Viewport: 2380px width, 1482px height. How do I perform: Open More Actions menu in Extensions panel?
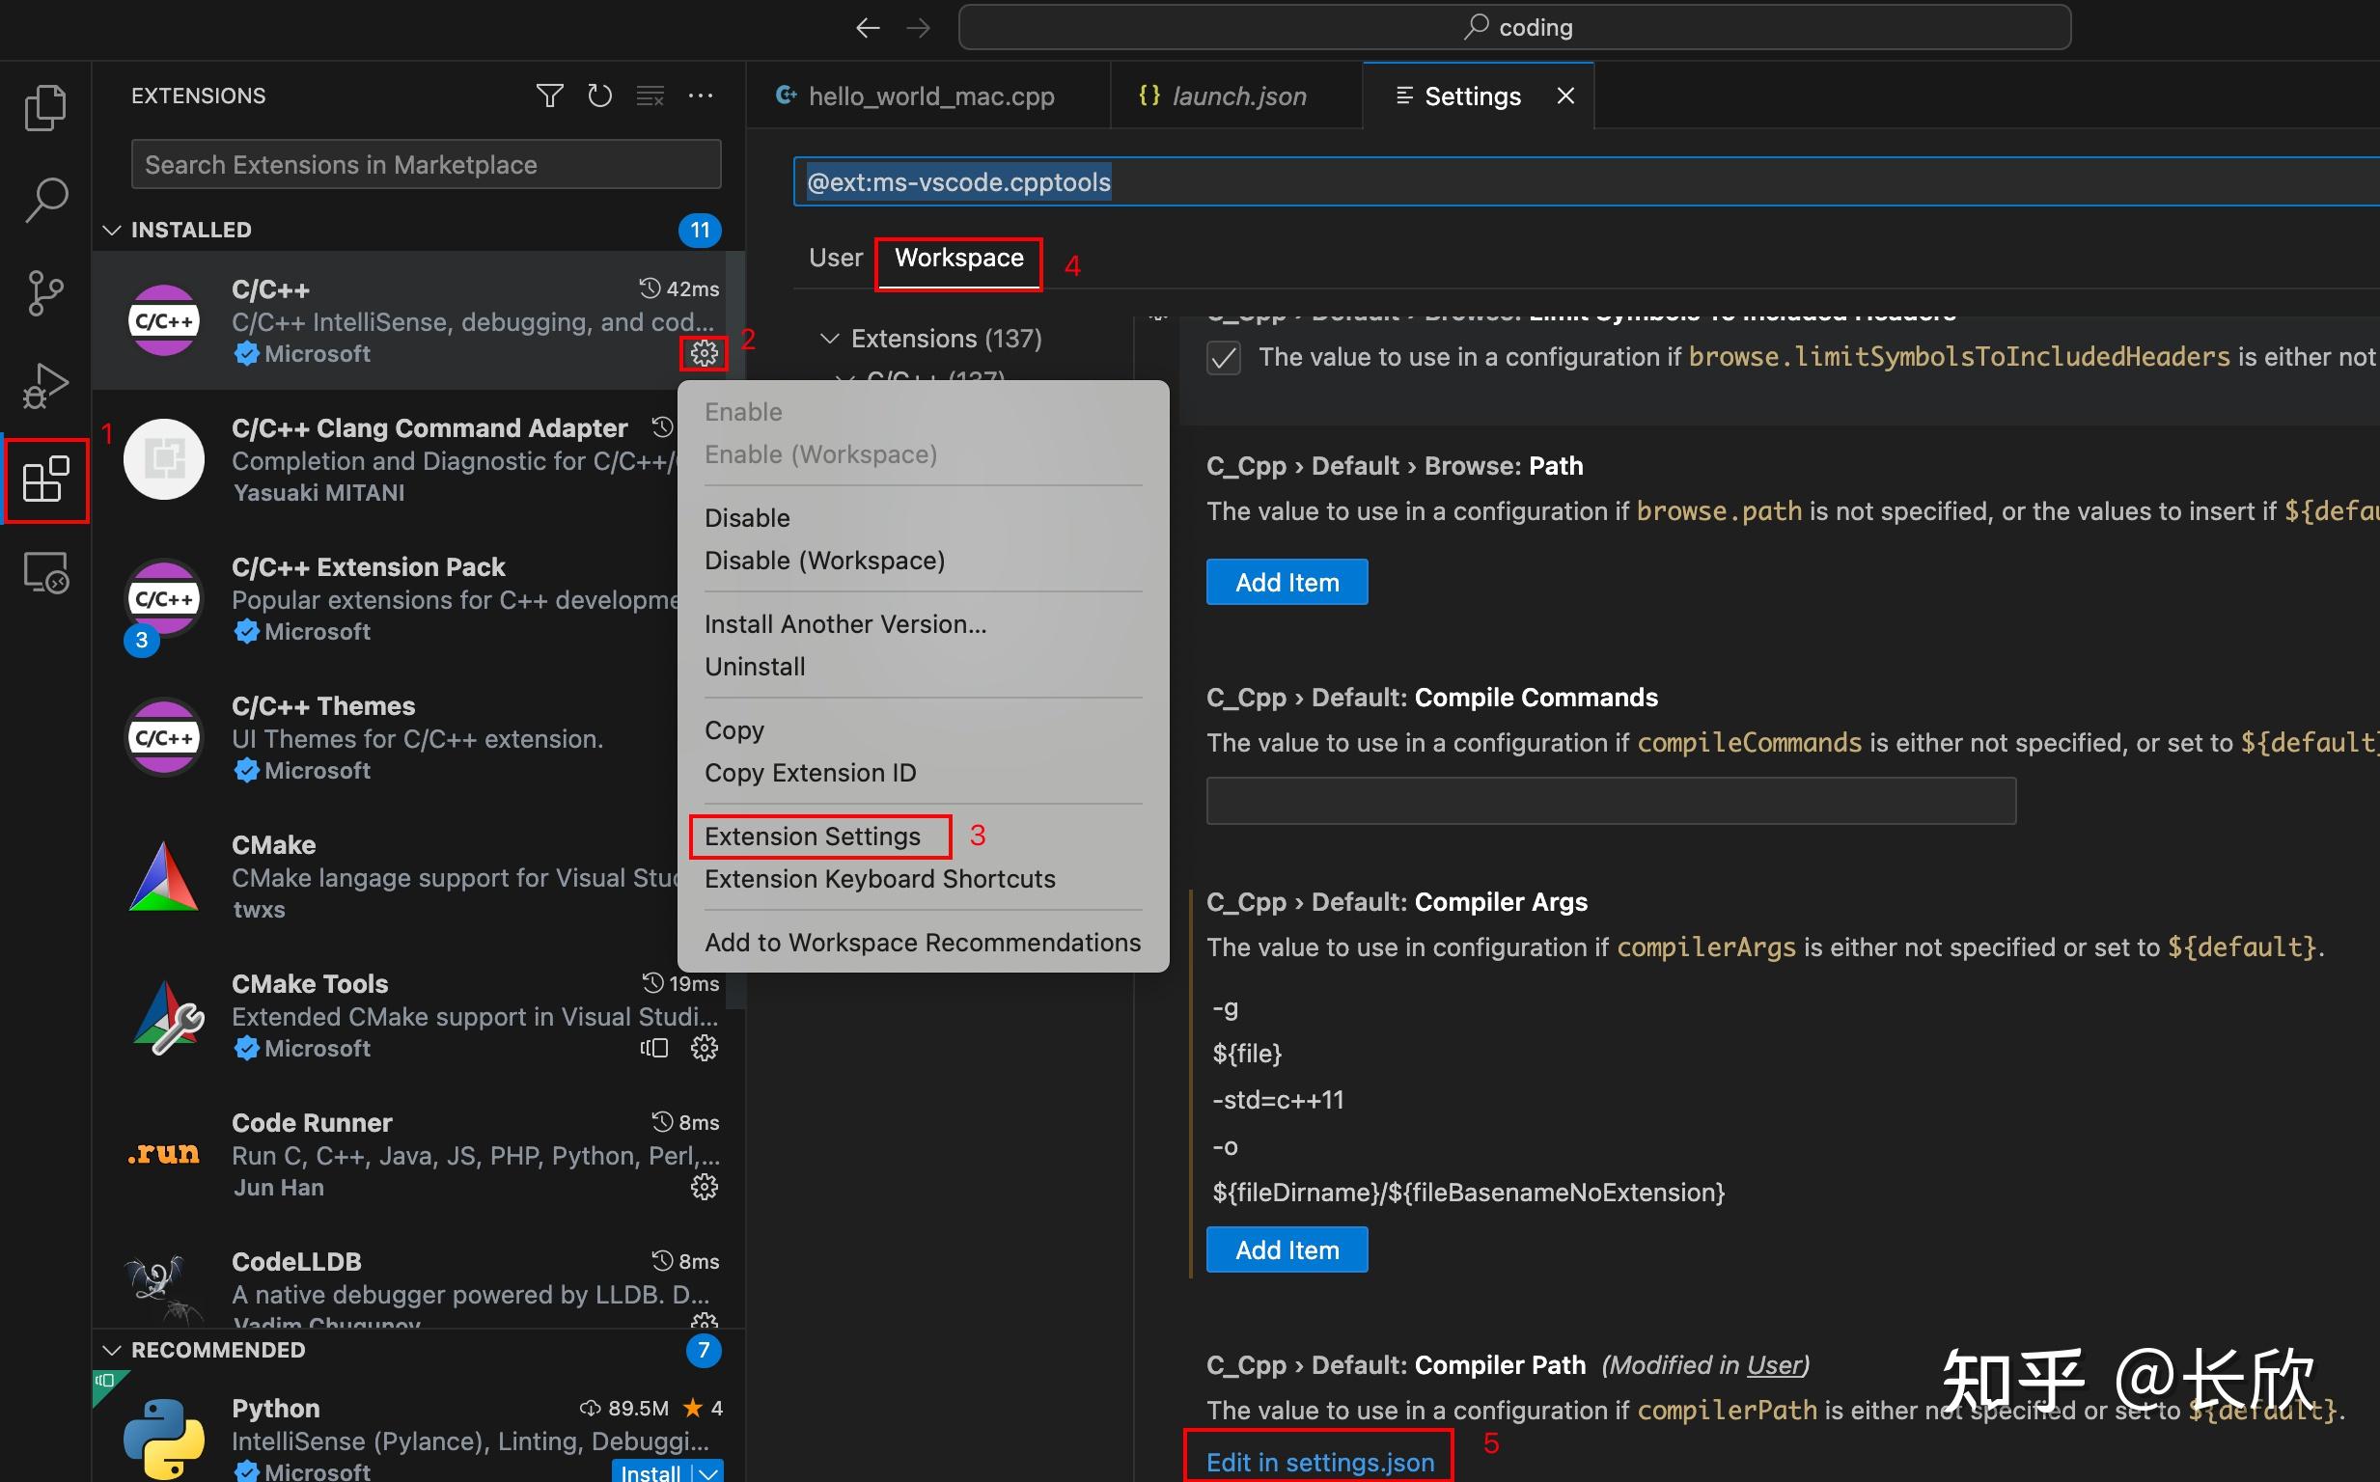[x=701, y=96]
